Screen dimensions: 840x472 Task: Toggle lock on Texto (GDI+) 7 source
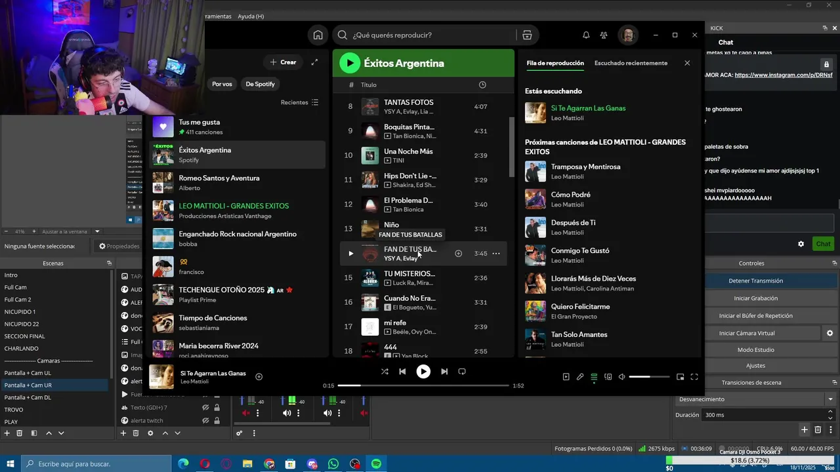coord(217,407)
